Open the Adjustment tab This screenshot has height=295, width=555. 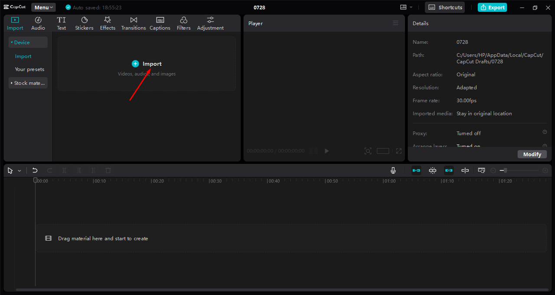coord(210,23)
